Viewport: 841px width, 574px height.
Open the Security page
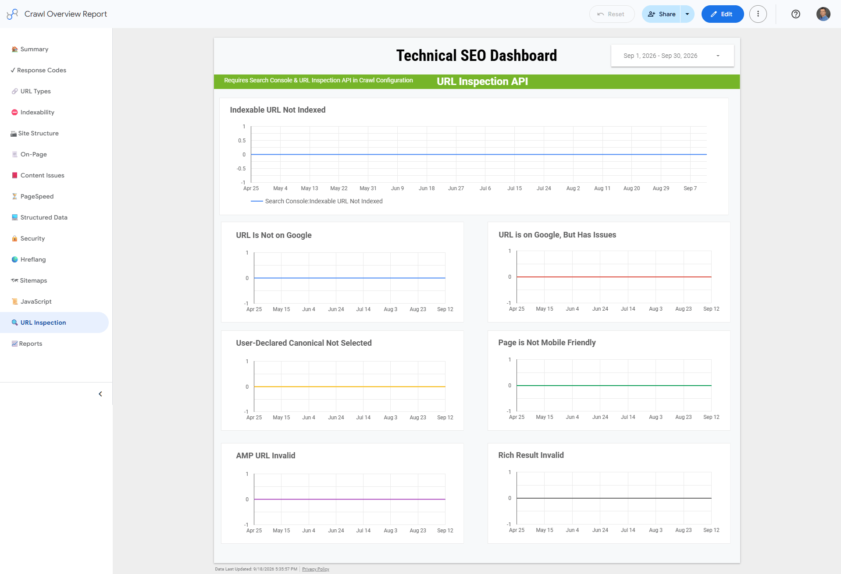[x=54, y=238]
